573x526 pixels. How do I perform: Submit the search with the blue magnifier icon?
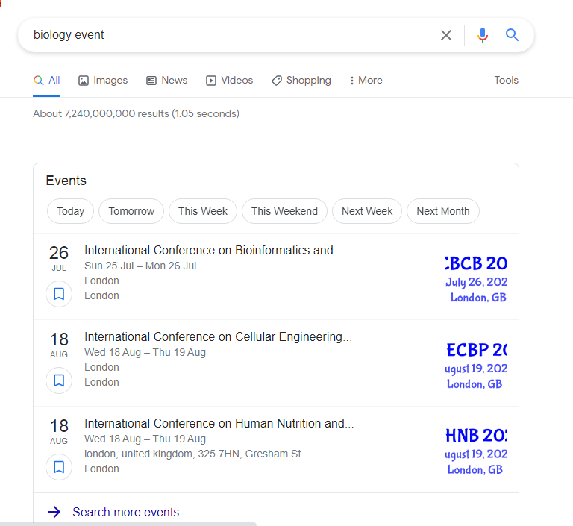pyautogui.click(x=512, y=35)
